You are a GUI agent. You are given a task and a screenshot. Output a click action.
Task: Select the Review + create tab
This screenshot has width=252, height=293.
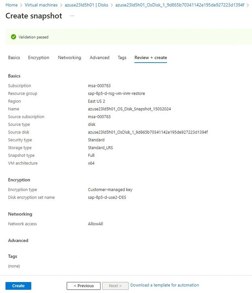(151, 58)
